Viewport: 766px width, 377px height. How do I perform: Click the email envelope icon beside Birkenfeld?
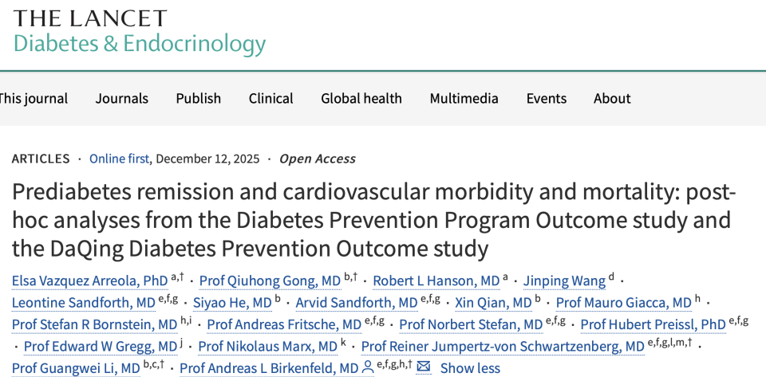point(424,367)
